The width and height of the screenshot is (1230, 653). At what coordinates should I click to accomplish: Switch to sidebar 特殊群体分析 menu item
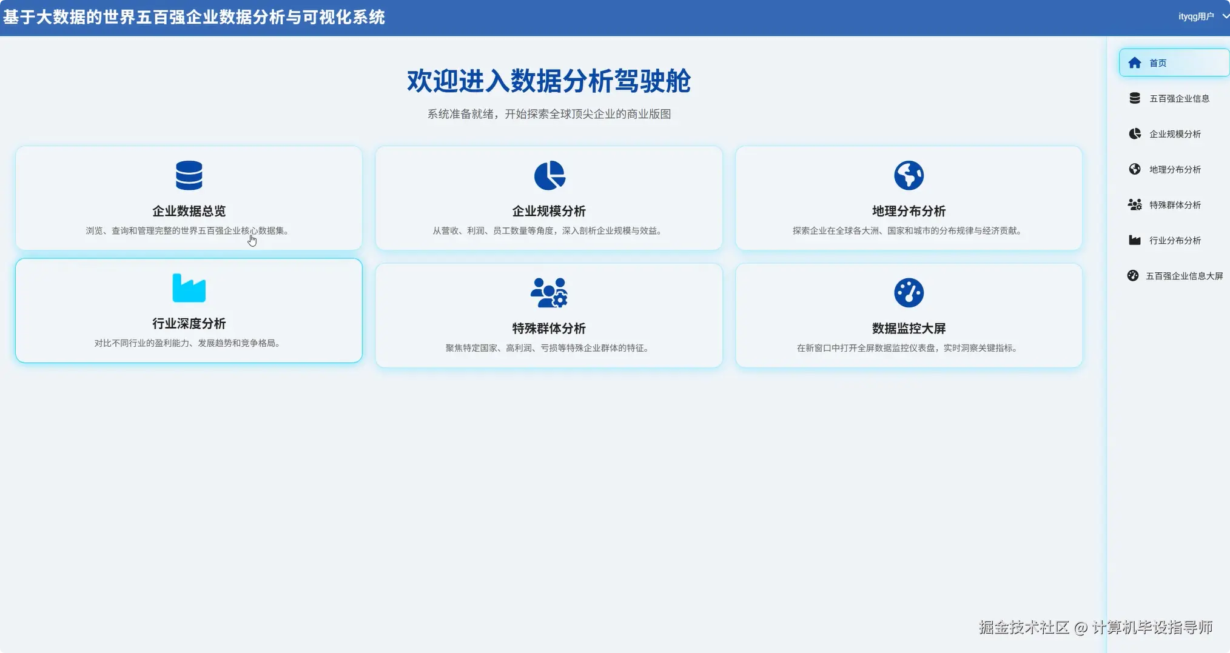[x=1174, y=204]
